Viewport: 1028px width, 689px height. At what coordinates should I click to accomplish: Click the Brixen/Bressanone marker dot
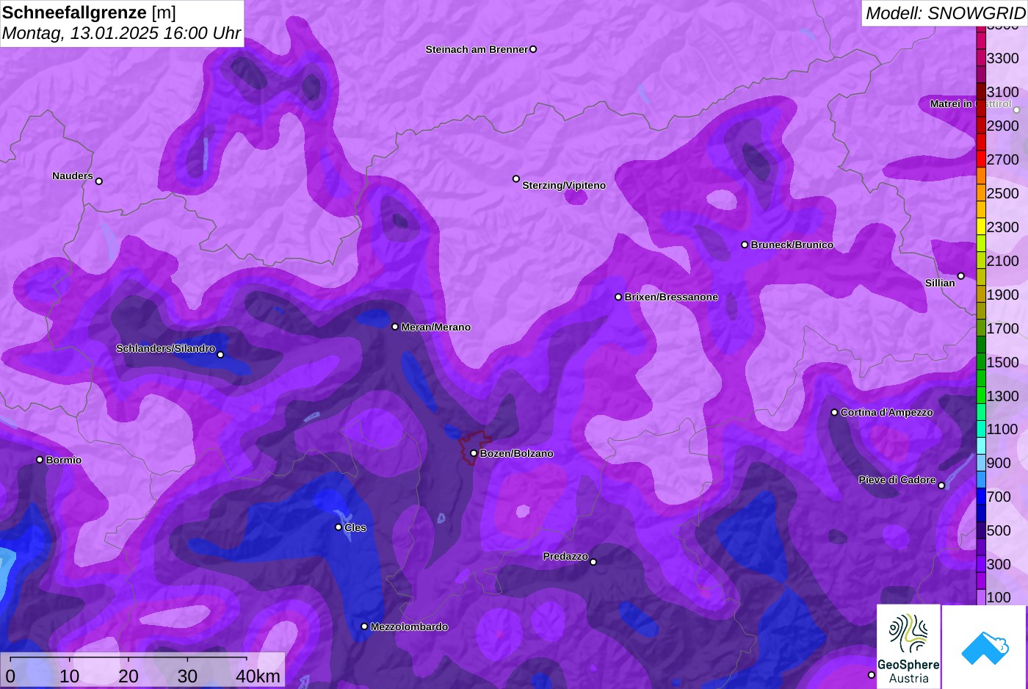click(x=618, y=297)
